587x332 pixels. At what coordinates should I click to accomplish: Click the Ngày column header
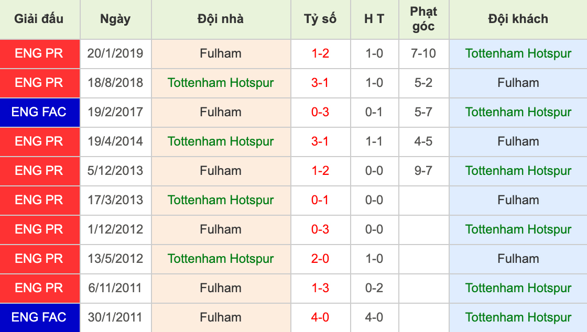115,19
